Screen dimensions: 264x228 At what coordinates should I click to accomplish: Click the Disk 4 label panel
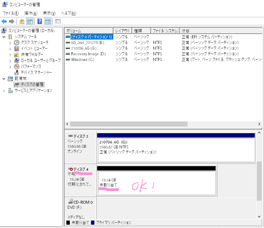tap(80, 180)
